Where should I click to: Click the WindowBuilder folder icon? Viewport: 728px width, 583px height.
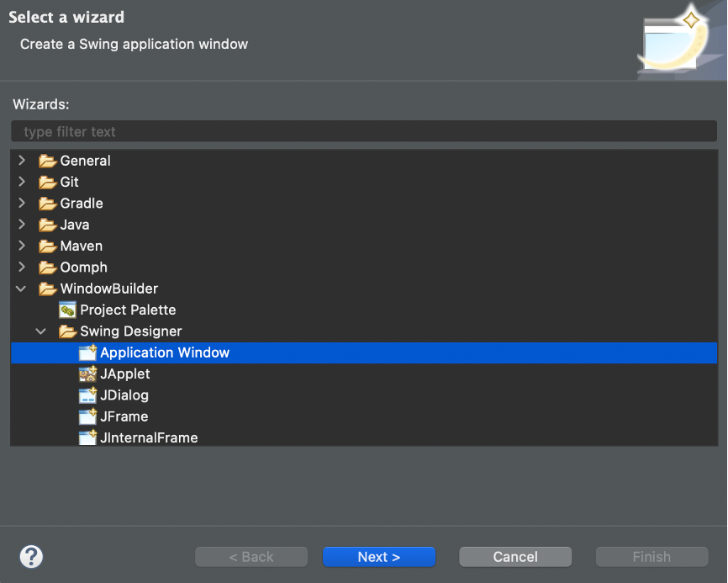[x=47, y=289]
